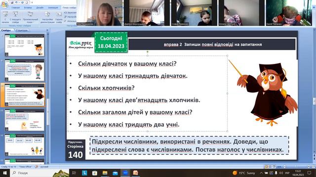Click text 'У нашому класі тринадцять дівчаток.'
Image resolution: width=316 pixels, height=177 pixels.
(x=133, y=76)
